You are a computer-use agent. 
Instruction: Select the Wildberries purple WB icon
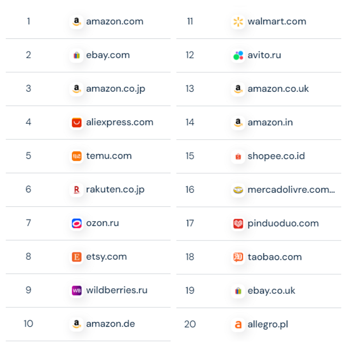76,290
